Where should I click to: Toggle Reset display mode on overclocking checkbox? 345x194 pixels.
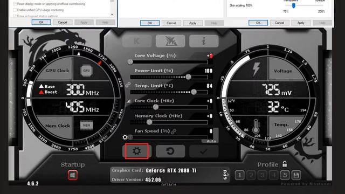click(15, 4)
